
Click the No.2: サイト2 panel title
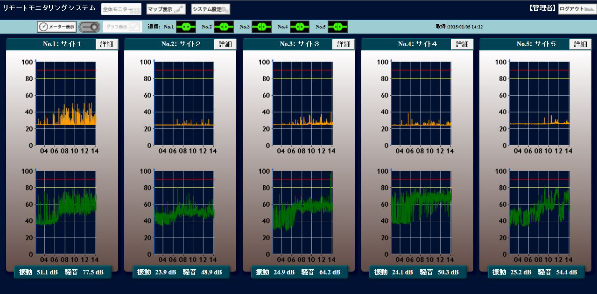pyautogui.click(x=181, y=44)
